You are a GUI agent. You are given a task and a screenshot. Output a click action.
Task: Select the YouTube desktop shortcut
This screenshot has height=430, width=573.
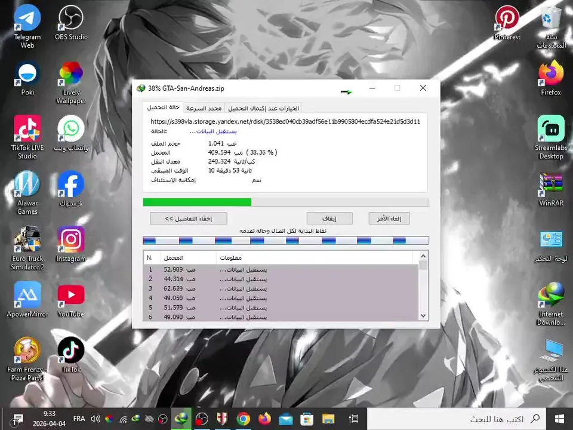point(71,300)
